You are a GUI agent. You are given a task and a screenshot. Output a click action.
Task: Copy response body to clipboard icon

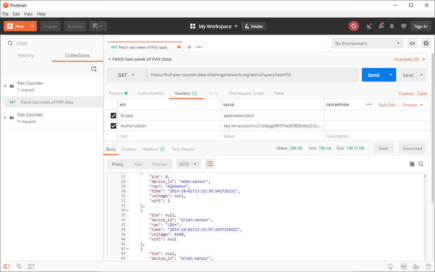[412, 164]
